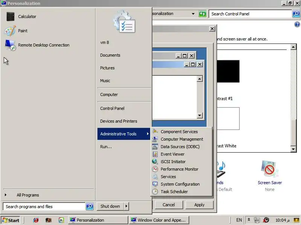Click the Computer Management icon
Viewport: 301px width, 225px height.
[x=155, y=139]
